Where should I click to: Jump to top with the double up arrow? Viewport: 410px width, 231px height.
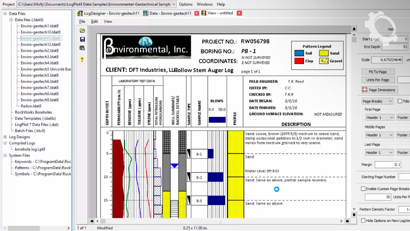354,29
